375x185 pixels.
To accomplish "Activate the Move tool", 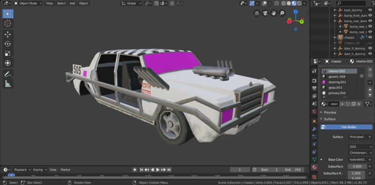I will [x=7, y=35].
